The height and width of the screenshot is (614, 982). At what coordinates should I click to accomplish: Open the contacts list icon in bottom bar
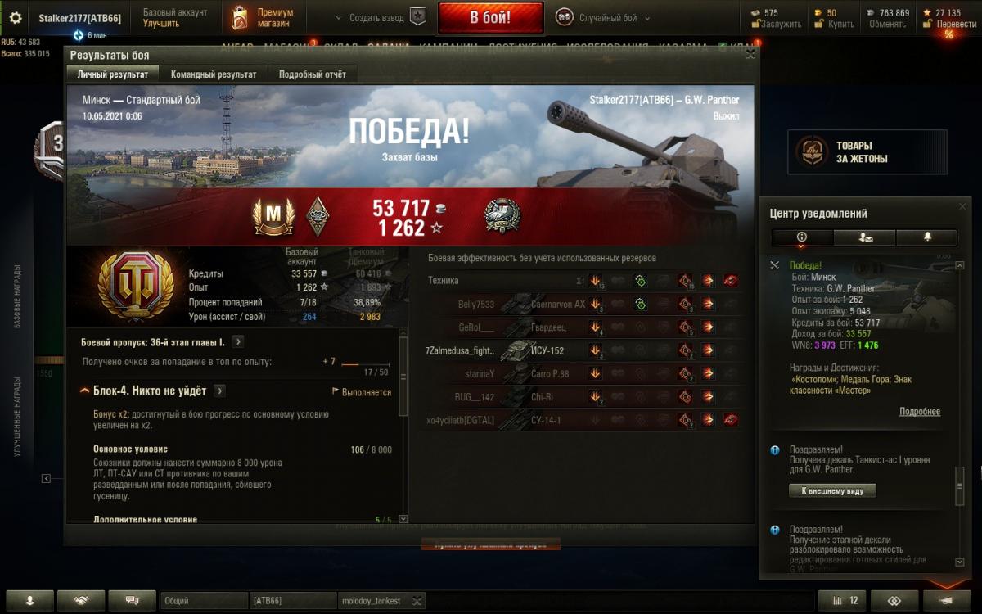(29, 600)
